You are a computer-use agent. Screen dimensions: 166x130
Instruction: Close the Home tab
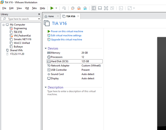click(58, 16)
